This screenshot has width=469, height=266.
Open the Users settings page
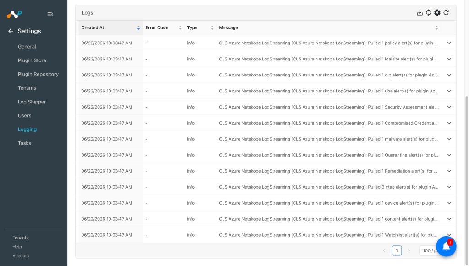[25, 116]
